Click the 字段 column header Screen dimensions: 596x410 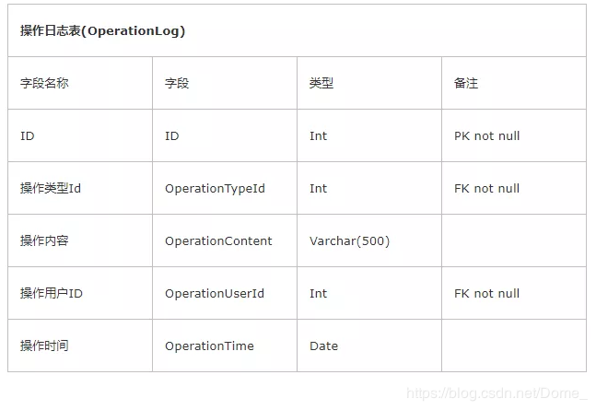[x=177, y=83]
